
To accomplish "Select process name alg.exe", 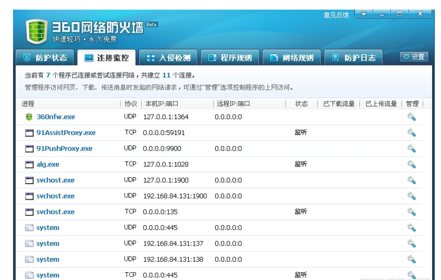I will click(x=48, y=164).
